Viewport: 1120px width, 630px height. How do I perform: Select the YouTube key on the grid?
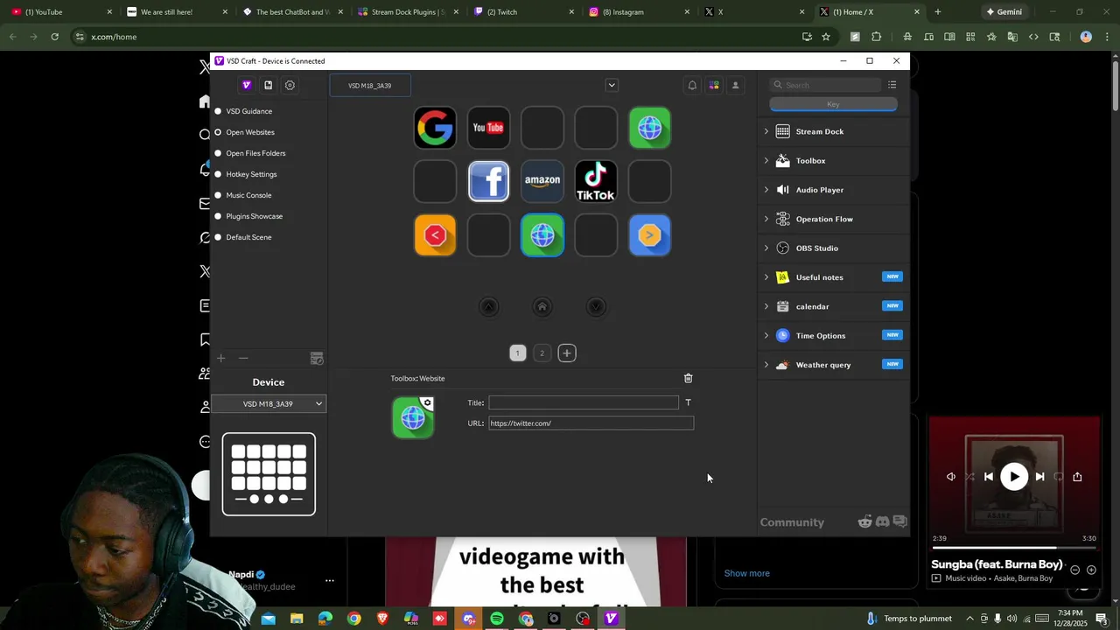pos(488,128)
